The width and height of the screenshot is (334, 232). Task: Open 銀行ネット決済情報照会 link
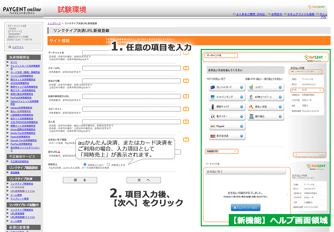tap(23, 80)
